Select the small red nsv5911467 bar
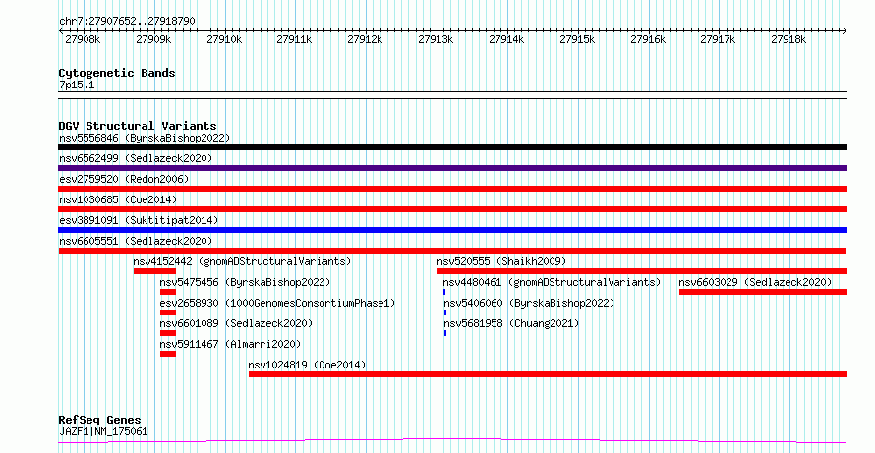This screenshot has height=453, width=875. 168,354
